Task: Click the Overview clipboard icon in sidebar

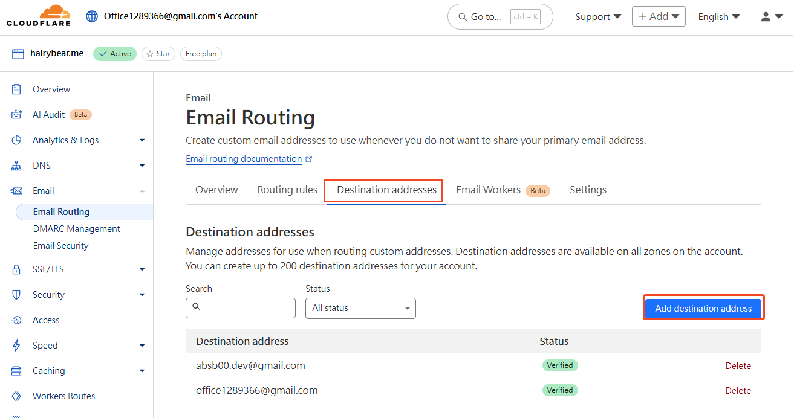Action: coord(17,89)
